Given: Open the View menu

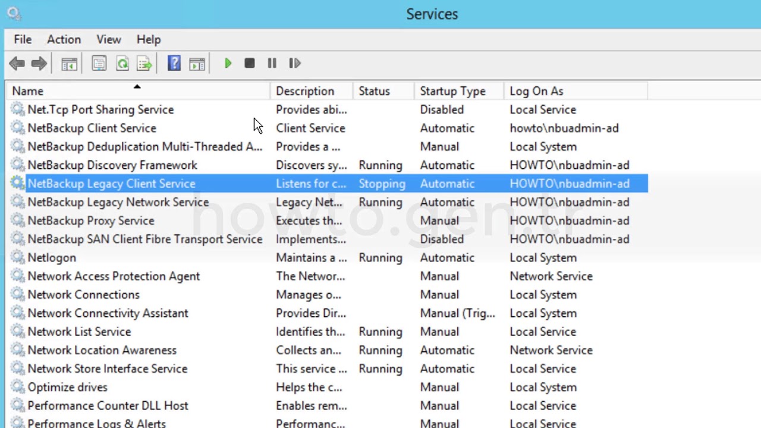Looking at the screenshot, I should tap(109, 39).
